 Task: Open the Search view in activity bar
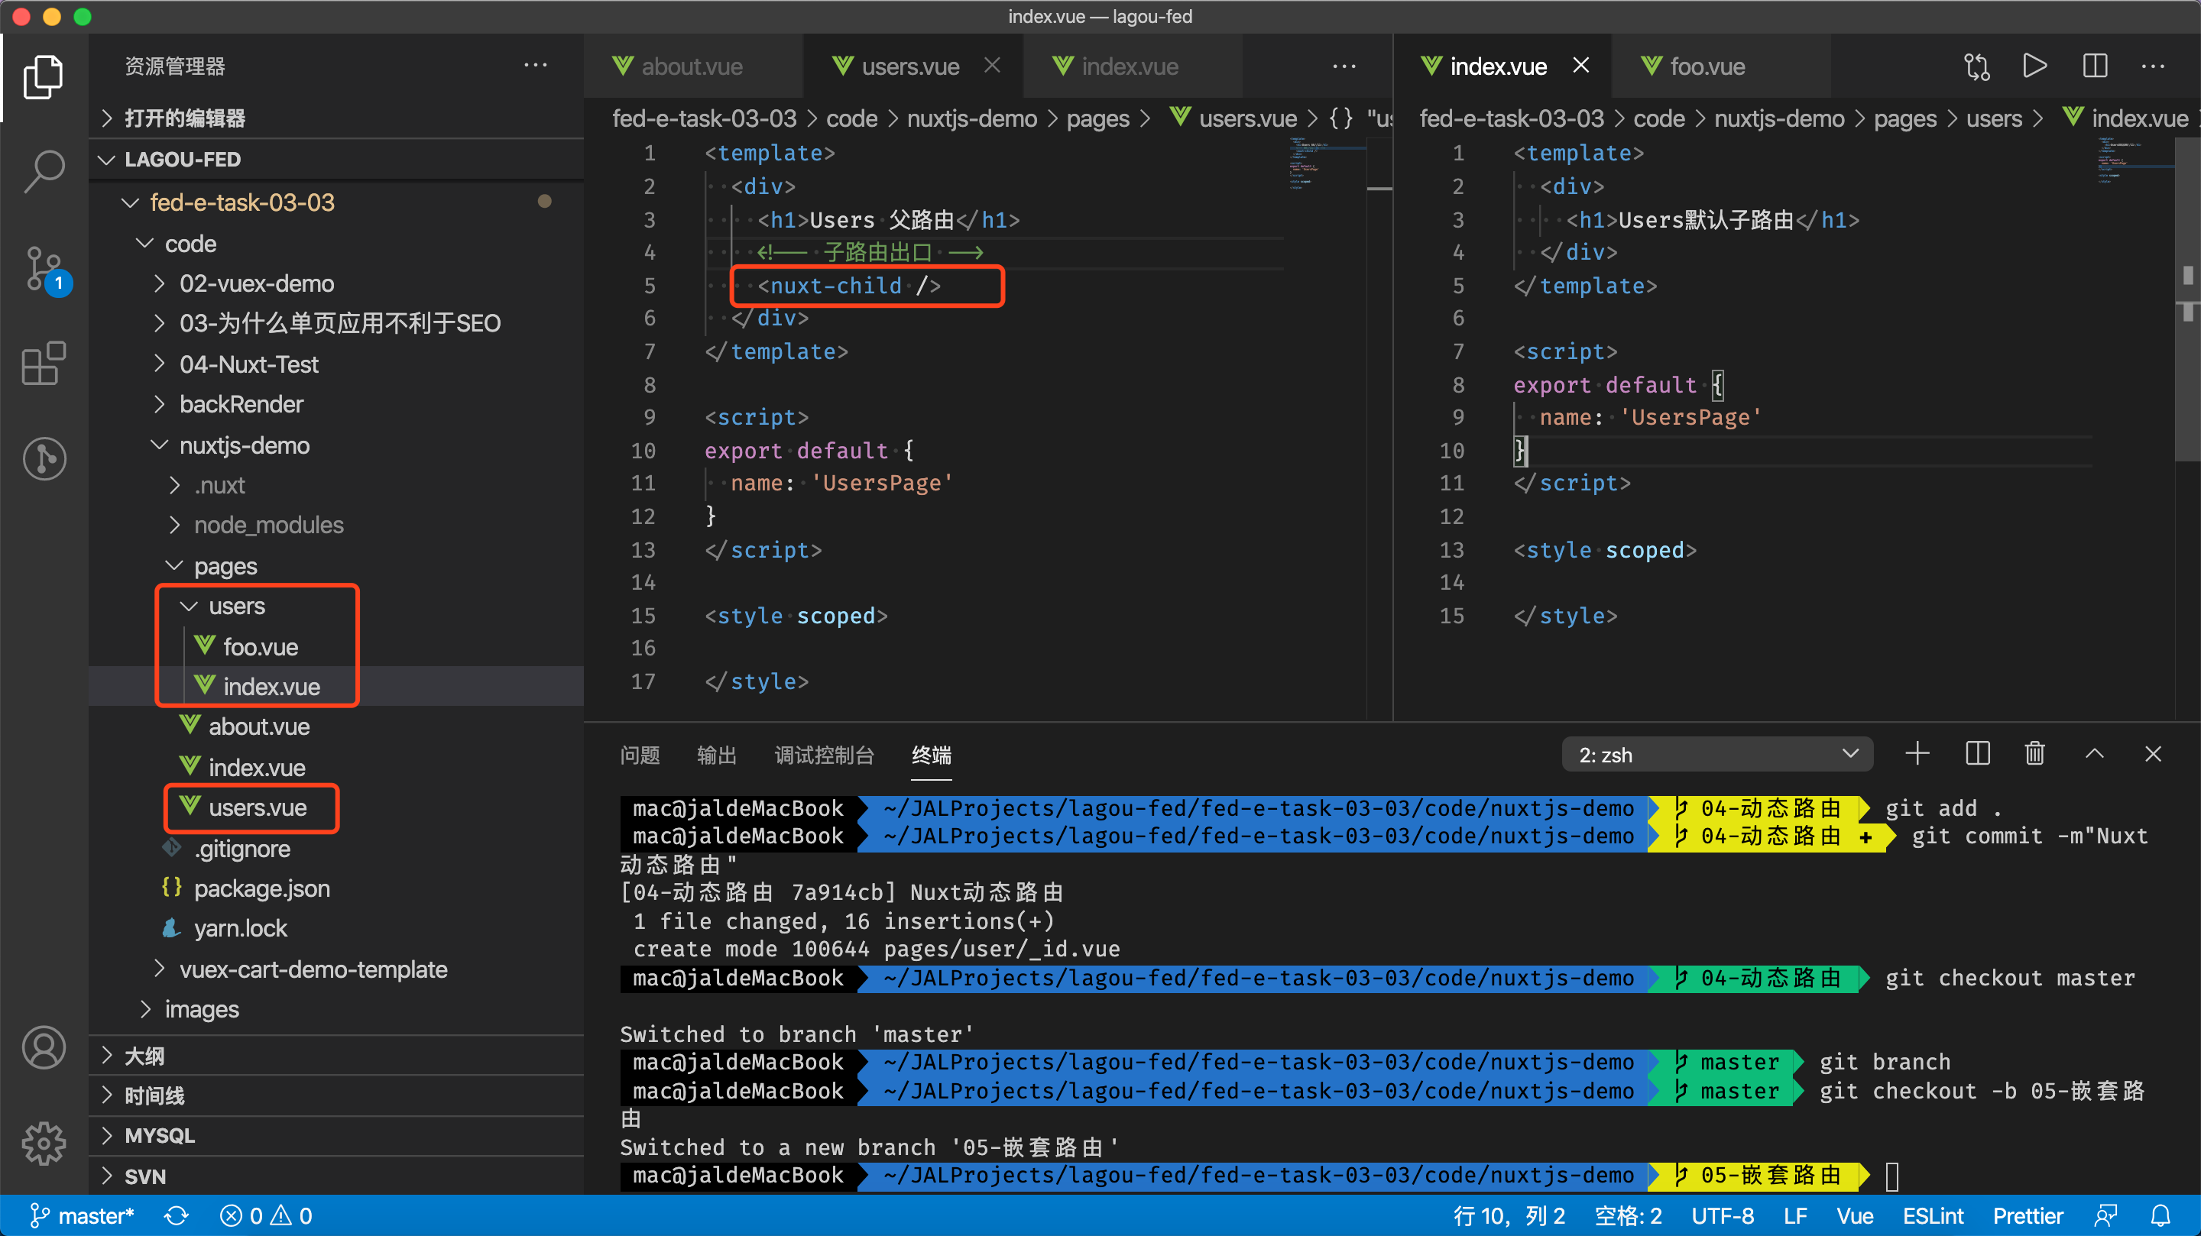[44, 170]
